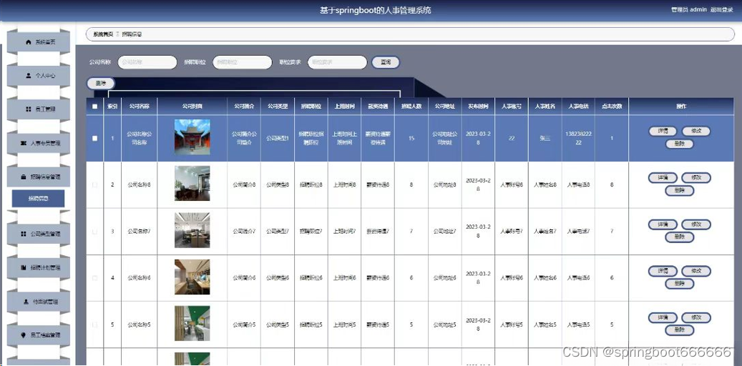The image size is (742, 366).
Task: Tick the checkbox for 公司名称5 row
Action: [94, 325]
